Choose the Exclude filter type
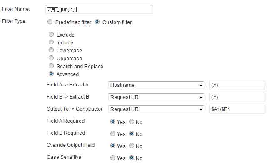The height and width of the screenshot is (168, 269). point(52,35)
